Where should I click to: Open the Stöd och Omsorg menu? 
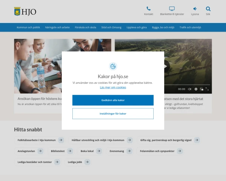(111, 28)
